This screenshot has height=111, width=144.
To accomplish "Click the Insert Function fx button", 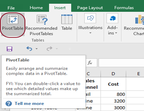I will [90, 63].
